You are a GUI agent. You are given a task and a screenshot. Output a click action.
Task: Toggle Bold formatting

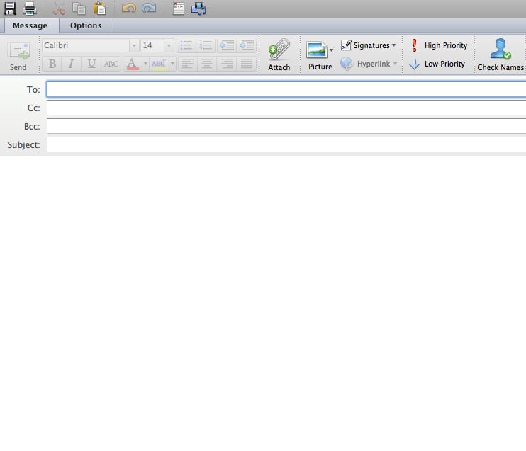click(52, 64)
